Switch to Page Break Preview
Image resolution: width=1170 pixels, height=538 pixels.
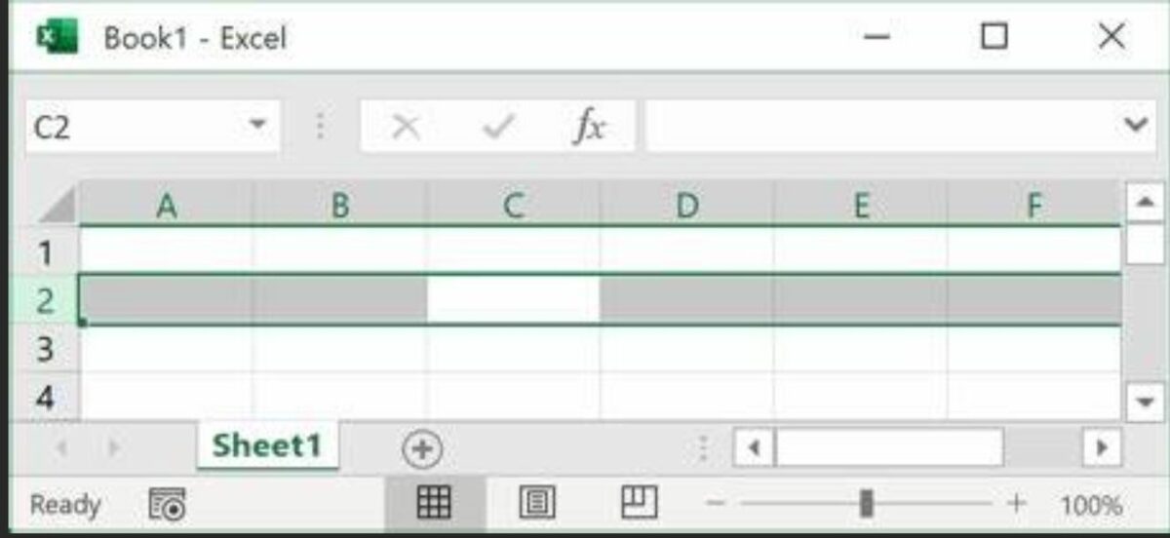click(640, 503)
